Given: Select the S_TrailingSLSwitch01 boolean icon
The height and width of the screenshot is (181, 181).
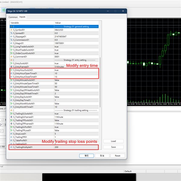Looking at the screenshot, I should coord(11,114).
